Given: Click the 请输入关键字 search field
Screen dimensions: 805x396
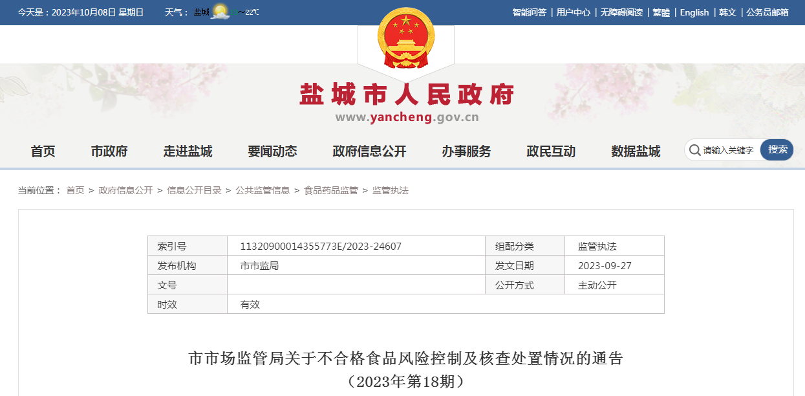Looking at the screenshot, I should pyautogui.click(x=729, y=150).
